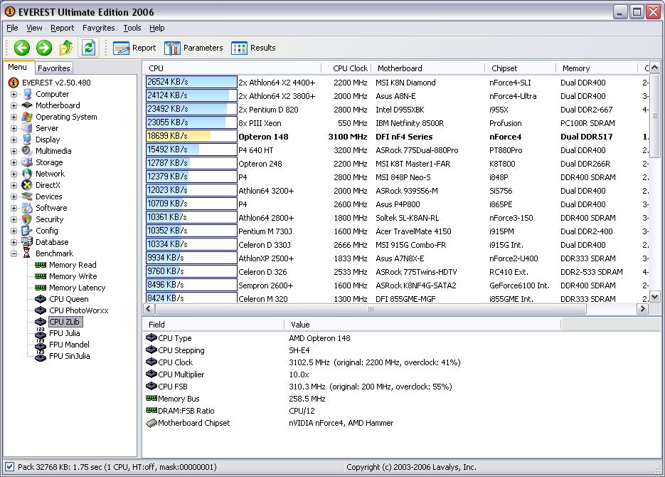The height and width of the screenshot is (477, 665).
Task: Open the Tools menu
Action: [x=132, y=28]
